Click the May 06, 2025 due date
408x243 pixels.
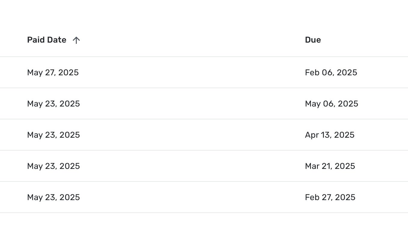331,104
